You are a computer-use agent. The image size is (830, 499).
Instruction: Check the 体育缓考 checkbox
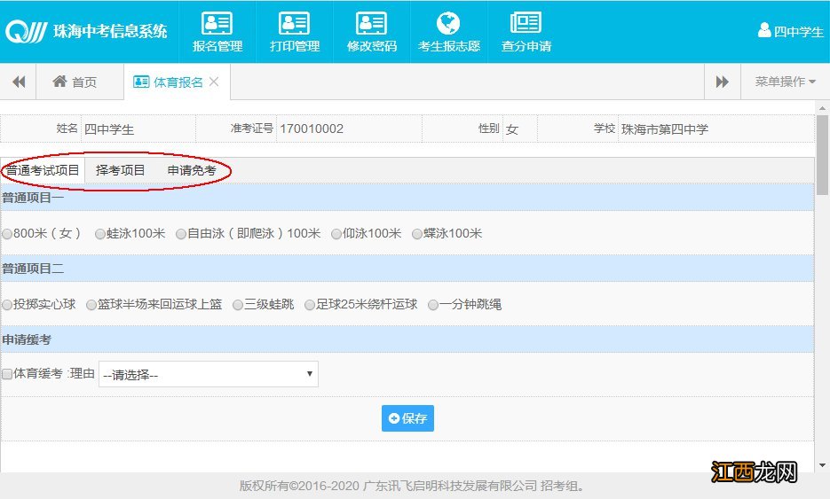coord(7,374)
